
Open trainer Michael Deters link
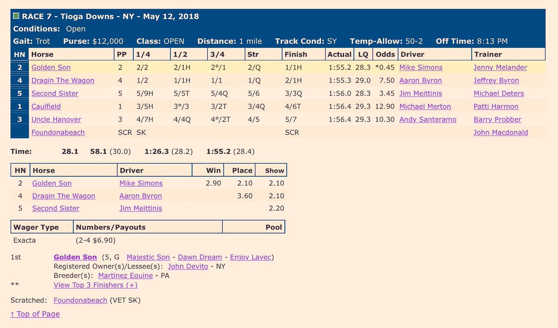(x=499, y=93)
